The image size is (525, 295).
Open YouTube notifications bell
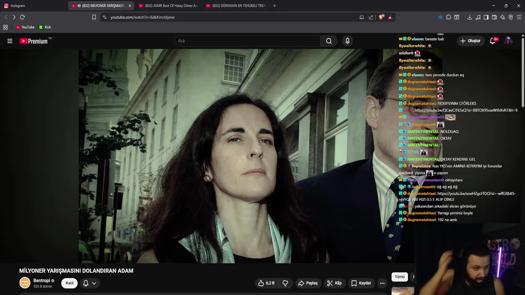(493, 41)
